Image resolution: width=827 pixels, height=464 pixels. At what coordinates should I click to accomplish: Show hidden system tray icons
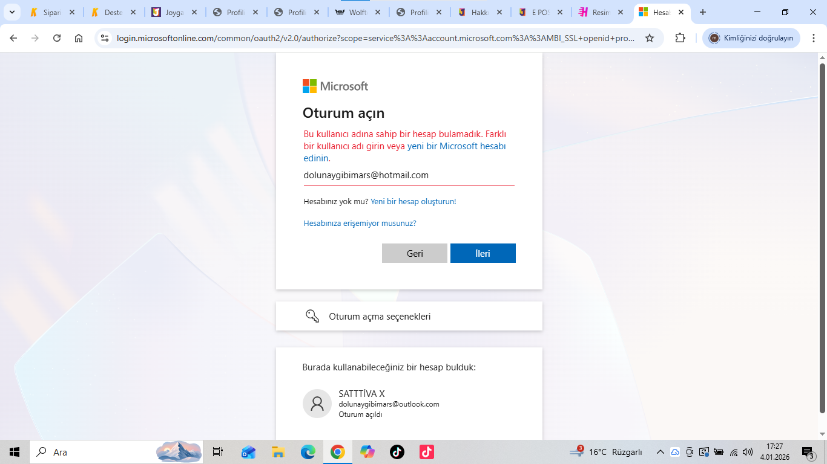click(x=661, y=452)
